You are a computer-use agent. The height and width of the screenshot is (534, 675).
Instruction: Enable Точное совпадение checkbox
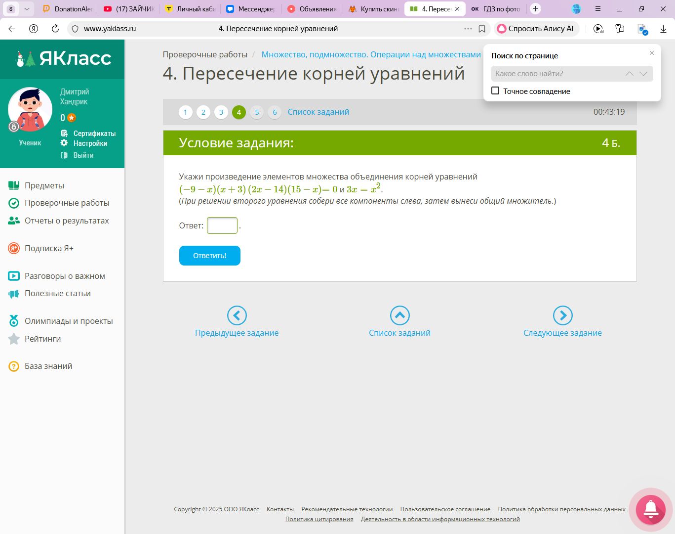[495, 91]
